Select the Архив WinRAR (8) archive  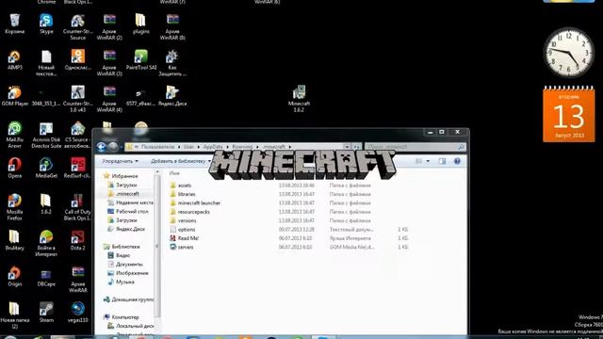pyautogui.click(x=172, y=27)
